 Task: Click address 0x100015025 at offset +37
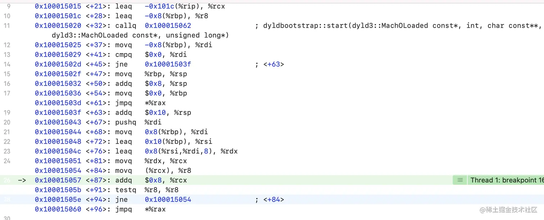(58, 45)
